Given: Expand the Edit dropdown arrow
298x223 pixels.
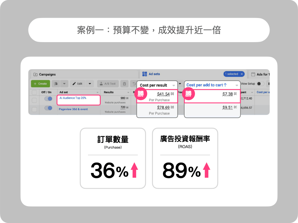Looking at the screenshot, I should [90, 84].
